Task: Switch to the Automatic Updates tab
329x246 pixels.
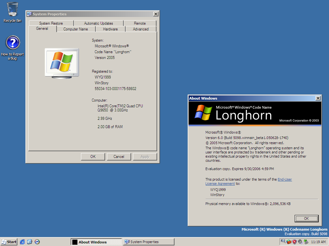Action: [98, 23]
